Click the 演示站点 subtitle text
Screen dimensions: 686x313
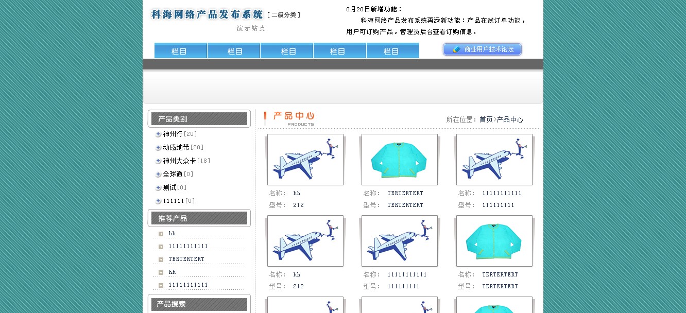[x=251, y=28]
